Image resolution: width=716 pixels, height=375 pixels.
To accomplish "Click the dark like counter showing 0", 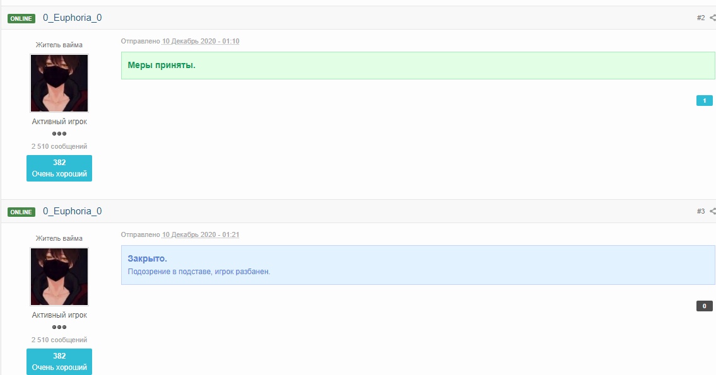I will point(704,306).
